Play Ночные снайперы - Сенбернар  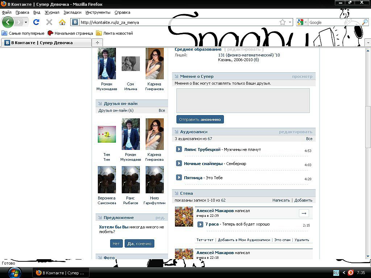(x=179, y=163)
